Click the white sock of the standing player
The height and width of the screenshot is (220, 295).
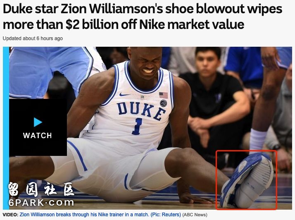pos(258,140)
